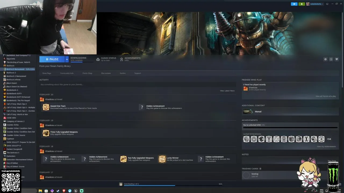Open the Points Shop tab
344x193 pixels.
[x=87, y=73]
